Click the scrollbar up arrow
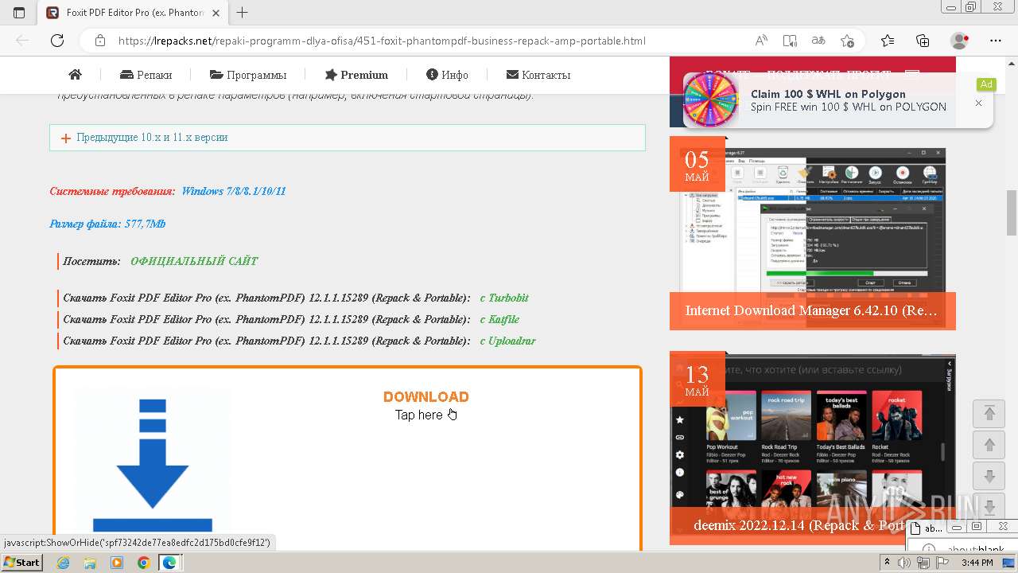This screenshot has height=573, width=1018. click(x=1012, y=63)
